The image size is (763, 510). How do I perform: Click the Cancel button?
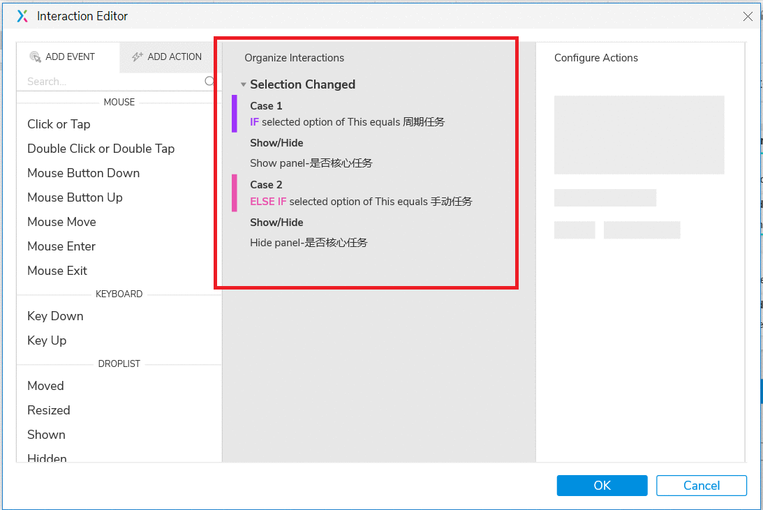click(701, 486)
